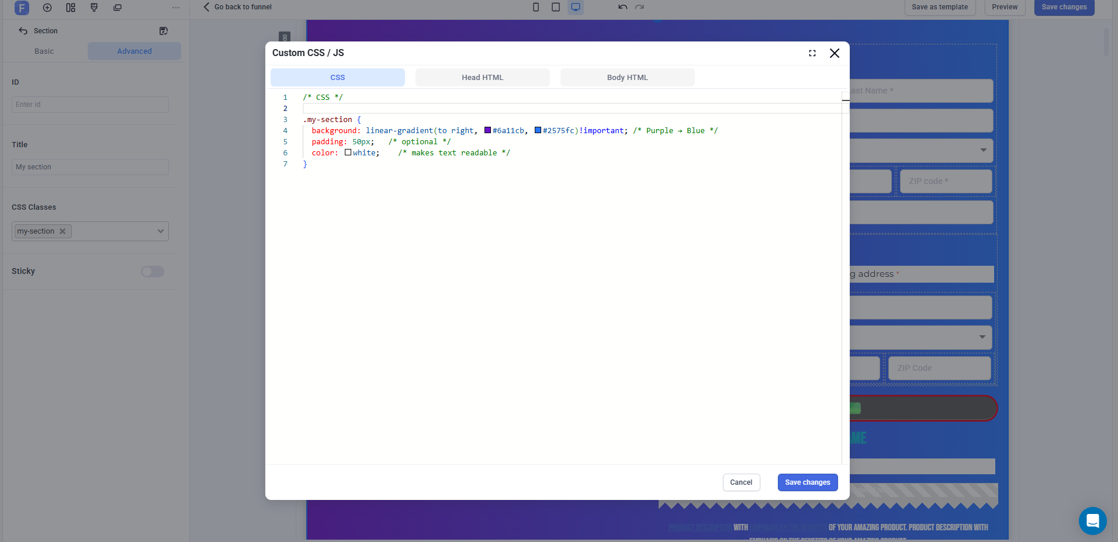Click the stacked layers popup icon
The height and width of the screenshot is (542, 1118).
pos(117,8)
